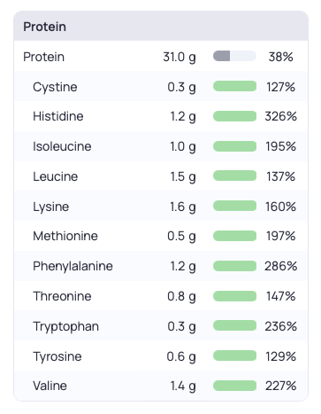Viewport: 321px width, 414px height.
Task: Select the Lysine nutrient row
Action: tap(161, 207)
